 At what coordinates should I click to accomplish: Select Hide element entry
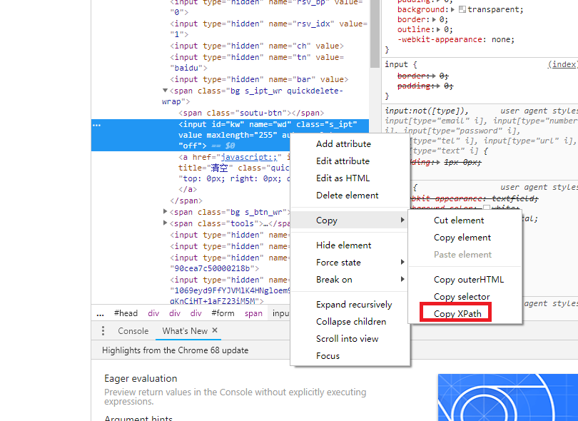(x=343, y=245)
